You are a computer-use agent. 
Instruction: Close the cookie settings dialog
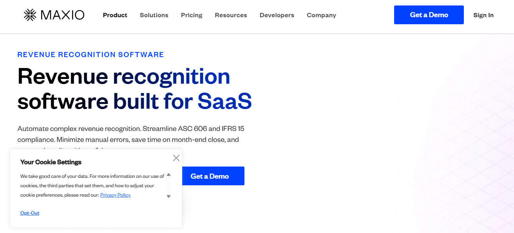[176, 158]
